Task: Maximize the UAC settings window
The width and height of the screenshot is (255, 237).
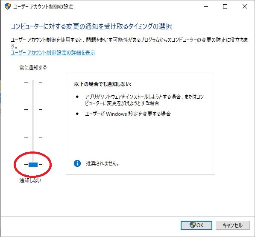Action: click(225, 6)
